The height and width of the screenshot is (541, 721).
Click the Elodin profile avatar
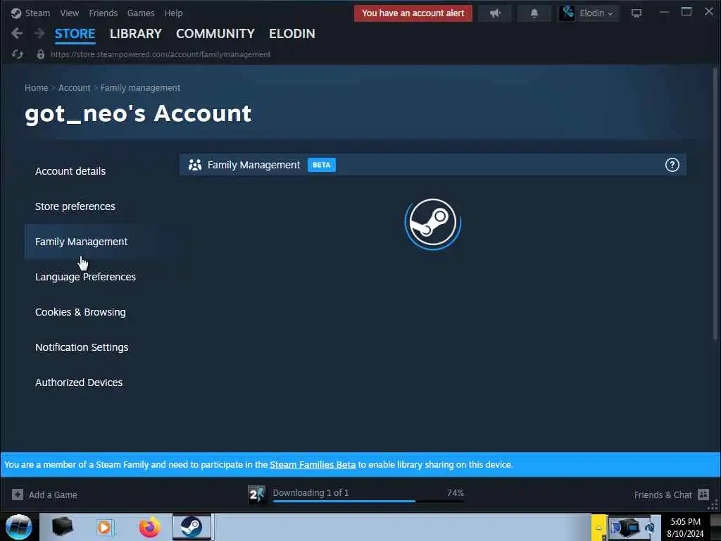coord(567,13)
